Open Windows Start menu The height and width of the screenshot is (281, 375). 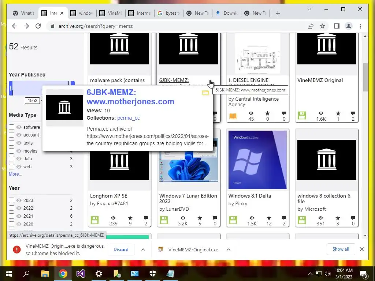9,274
